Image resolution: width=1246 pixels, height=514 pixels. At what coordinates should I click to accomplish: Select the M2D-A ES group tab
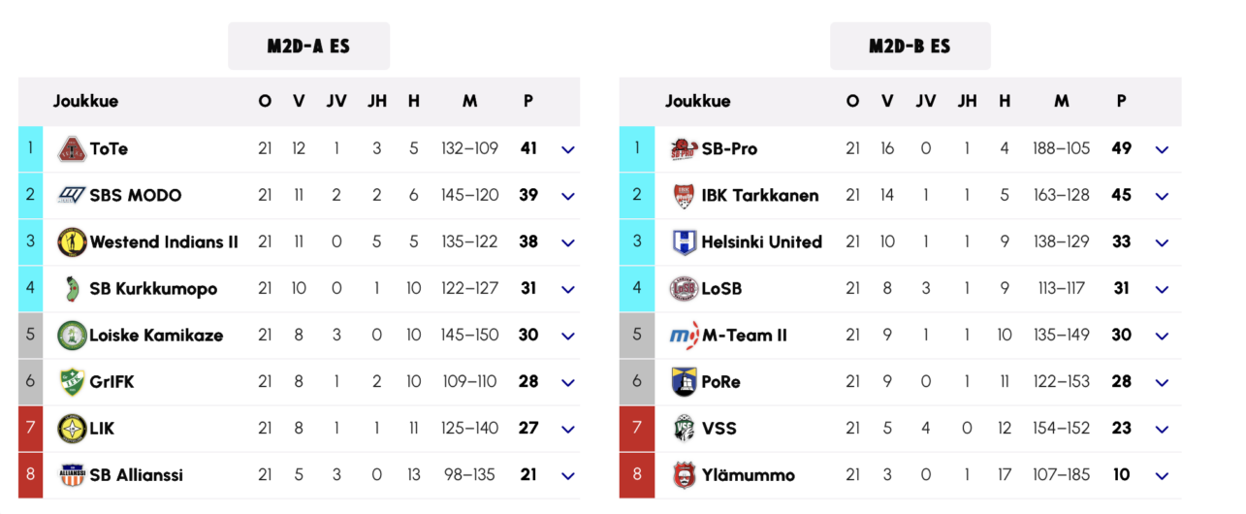point(308,47)
